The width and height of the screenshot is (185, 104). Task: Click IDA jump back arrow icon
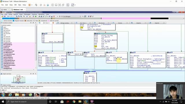(8, 16)
